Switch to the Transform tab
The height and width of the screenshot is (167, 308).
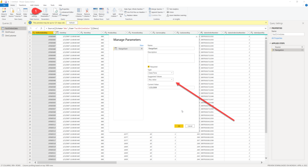coord(22,5)
